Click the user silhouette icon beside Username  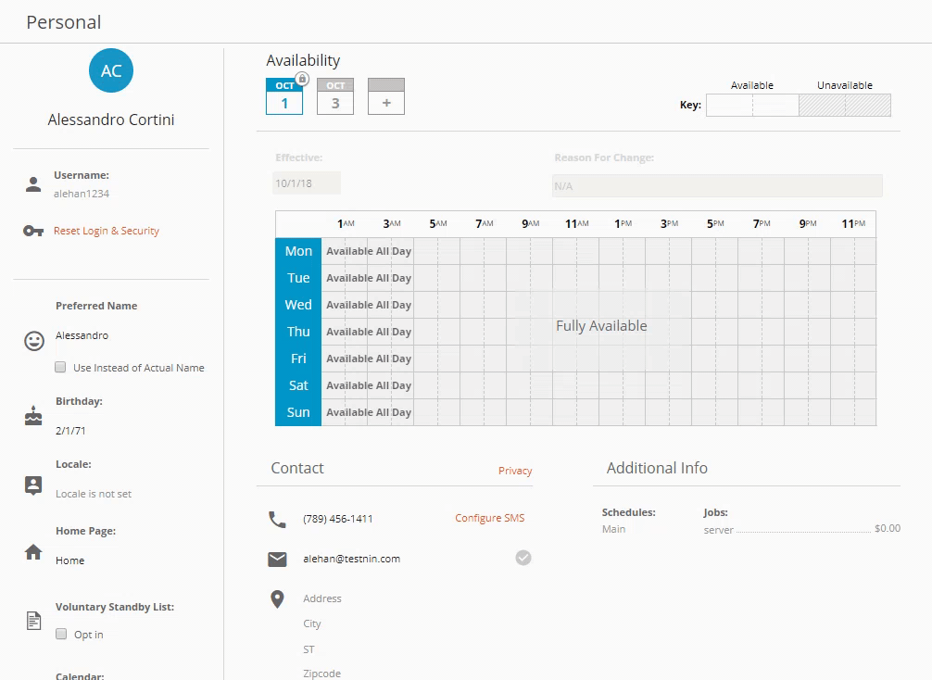click(33, 184)
